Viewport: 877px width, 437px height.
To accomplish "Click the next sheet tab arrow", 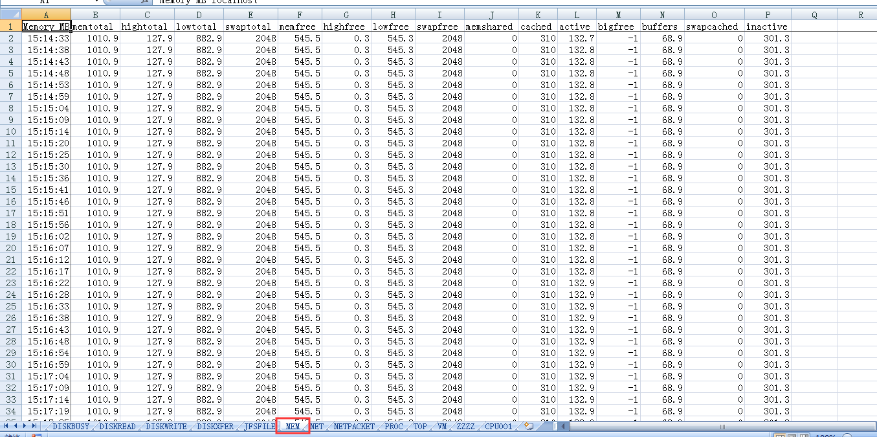I will (25, 426).
